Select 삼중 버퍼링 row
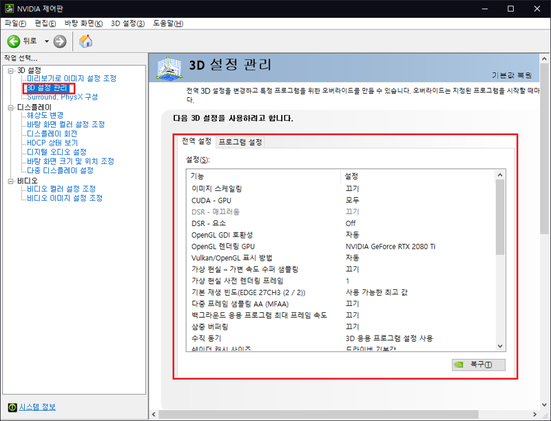Viewport: 551px width, 421px height. click(x=342, y=327)
